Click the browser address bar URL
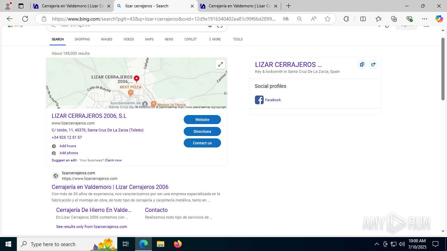This screenshot has height=251, width=447. 164,19
